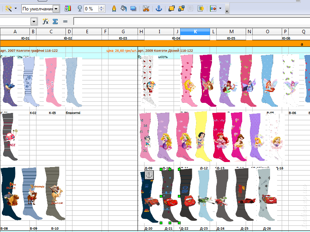Click the 'Ю-03' label cell

[x=123, y=38]
